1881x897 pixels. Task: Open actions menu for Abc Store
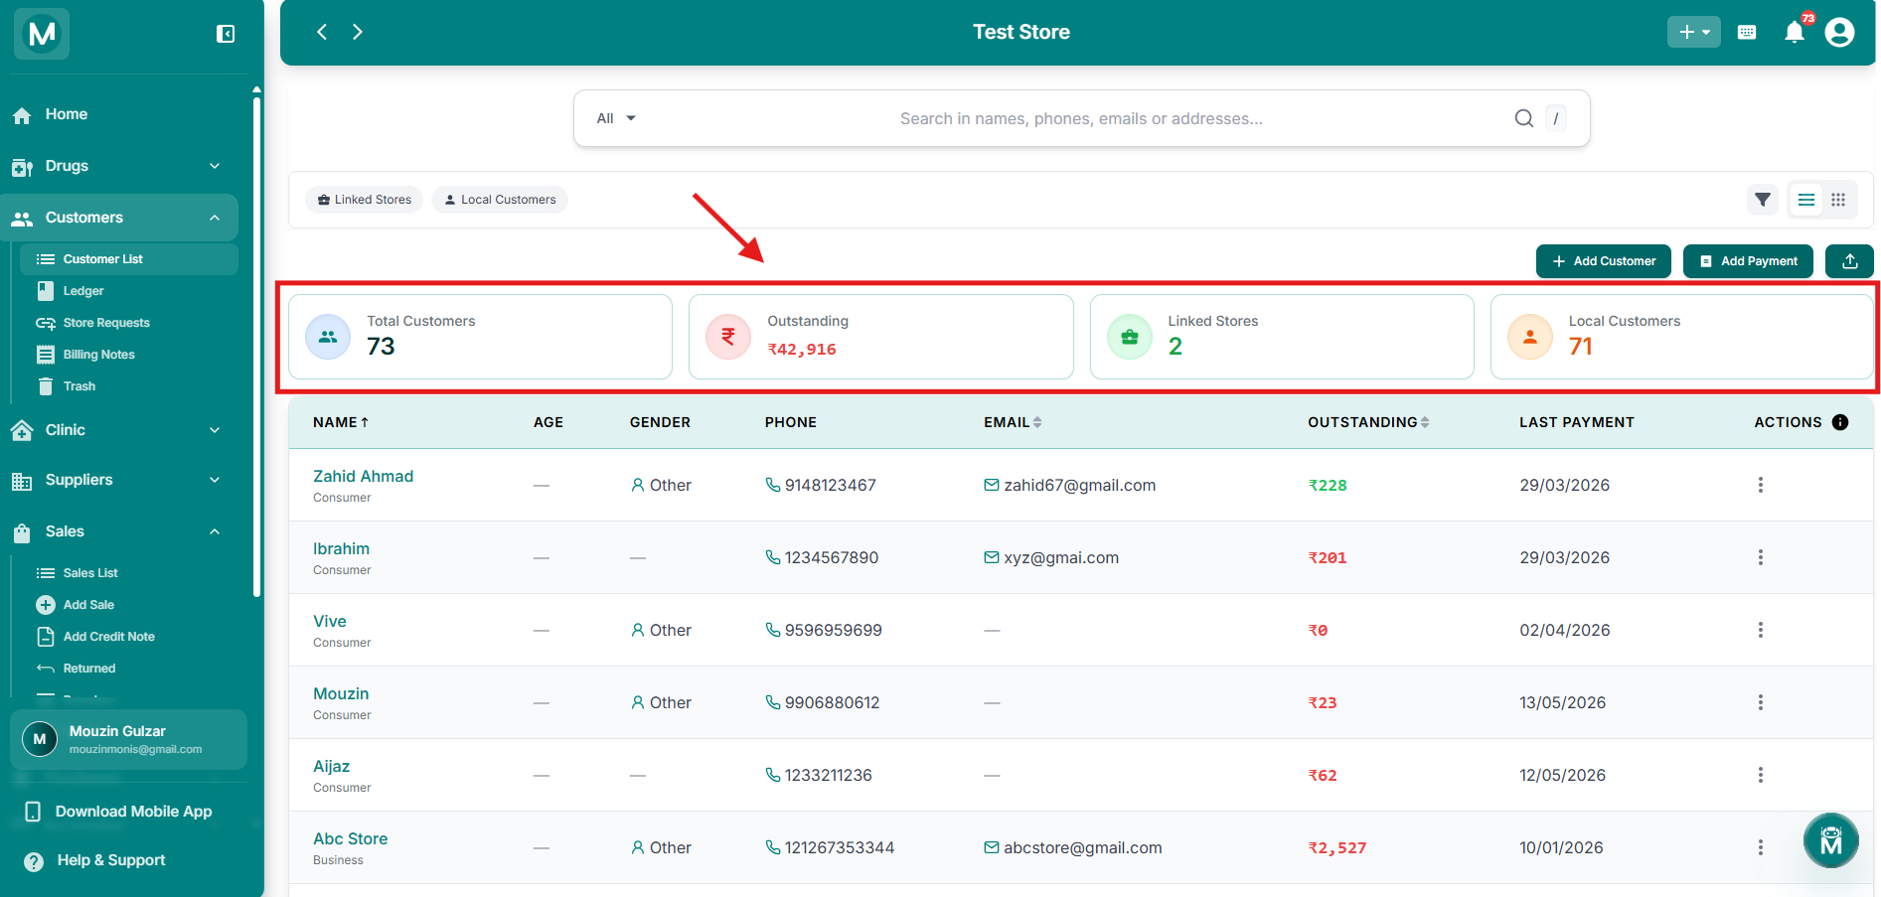[1761, 847]
